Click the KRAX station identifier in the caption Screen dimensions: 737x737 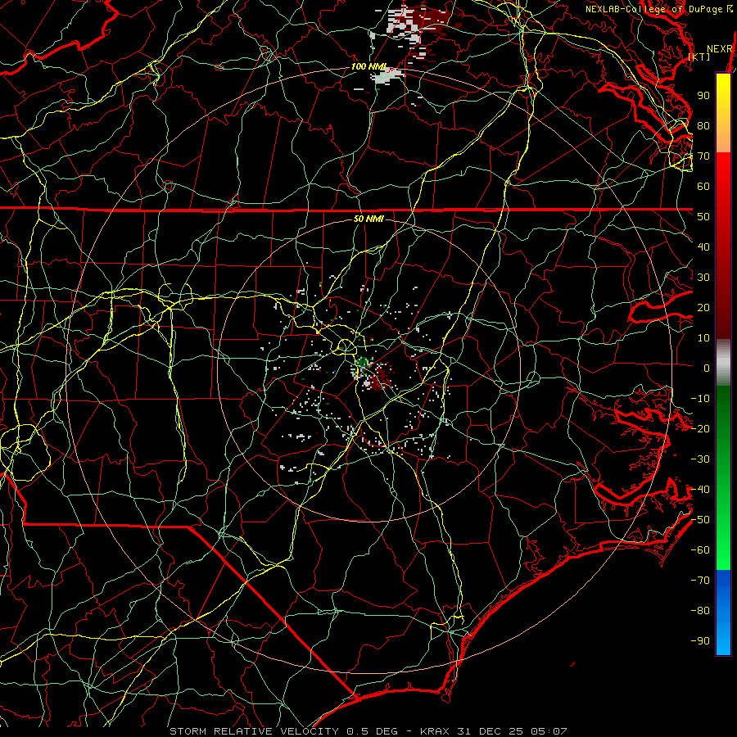click(435, 731)
